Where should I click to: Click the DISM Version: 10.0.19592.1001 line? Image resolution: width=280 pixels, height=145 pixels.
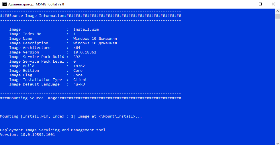[x=28, y=135]
